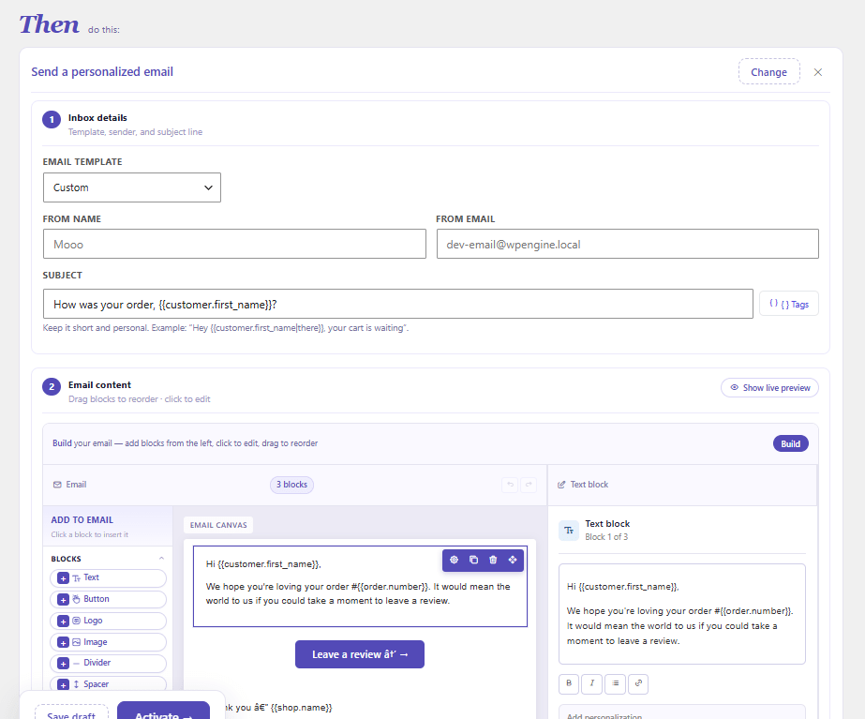This screenshot has height=719, width=865.
Task: Click the envelope icon next to Email
Action: (57, 485)
